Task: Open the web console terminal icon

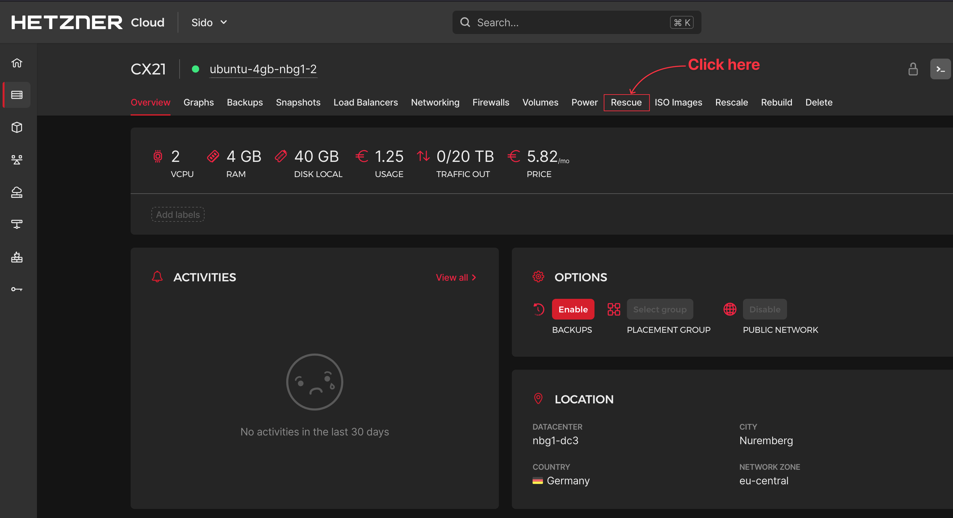Action: tap(940, 69)
